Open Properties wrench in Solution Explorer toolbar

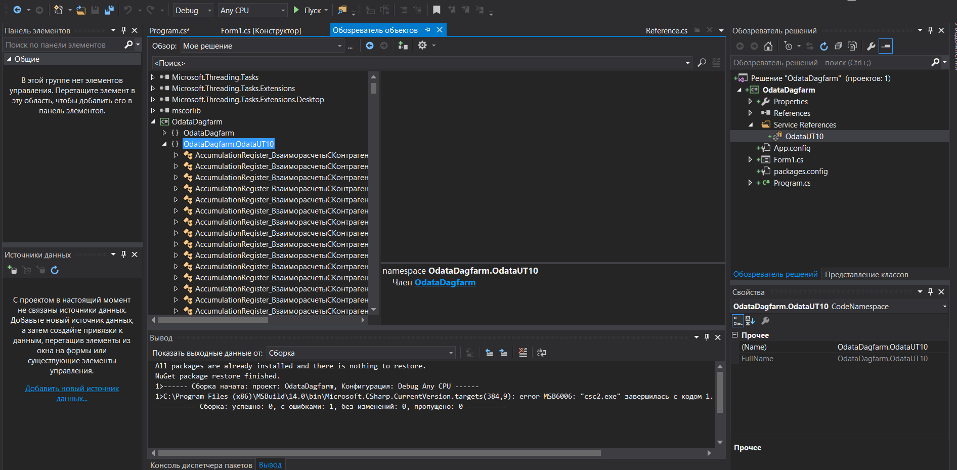click(x=871, y=46)
